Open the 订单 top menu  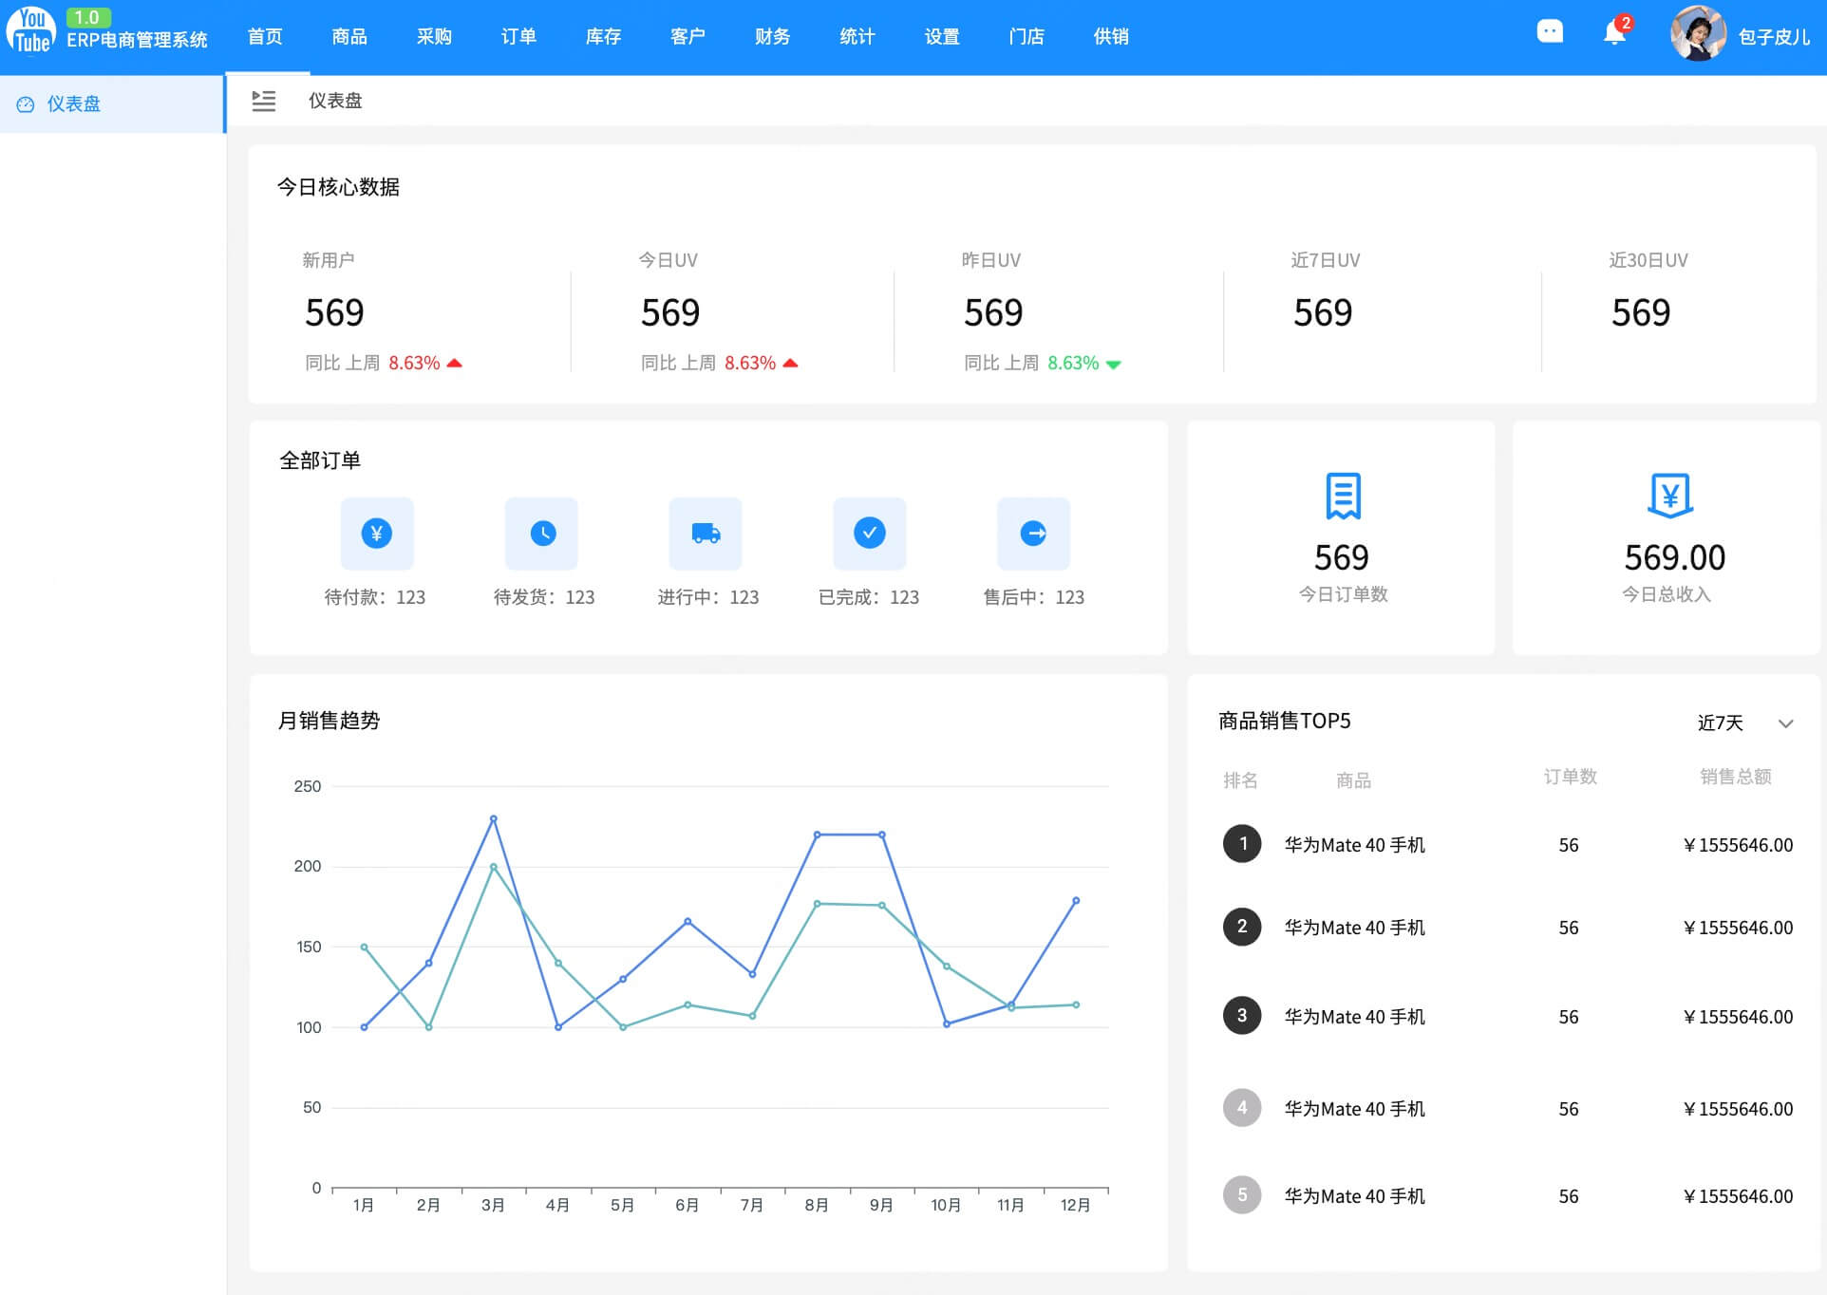(518, 37)
